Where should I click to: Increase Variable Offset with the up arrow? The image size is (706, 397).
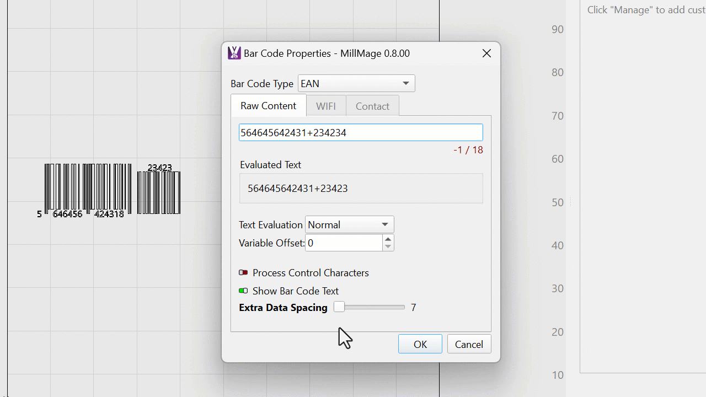(388, 239)
